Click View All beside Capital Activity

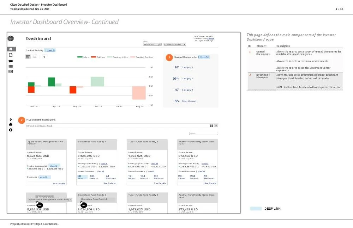pos(51,50)
